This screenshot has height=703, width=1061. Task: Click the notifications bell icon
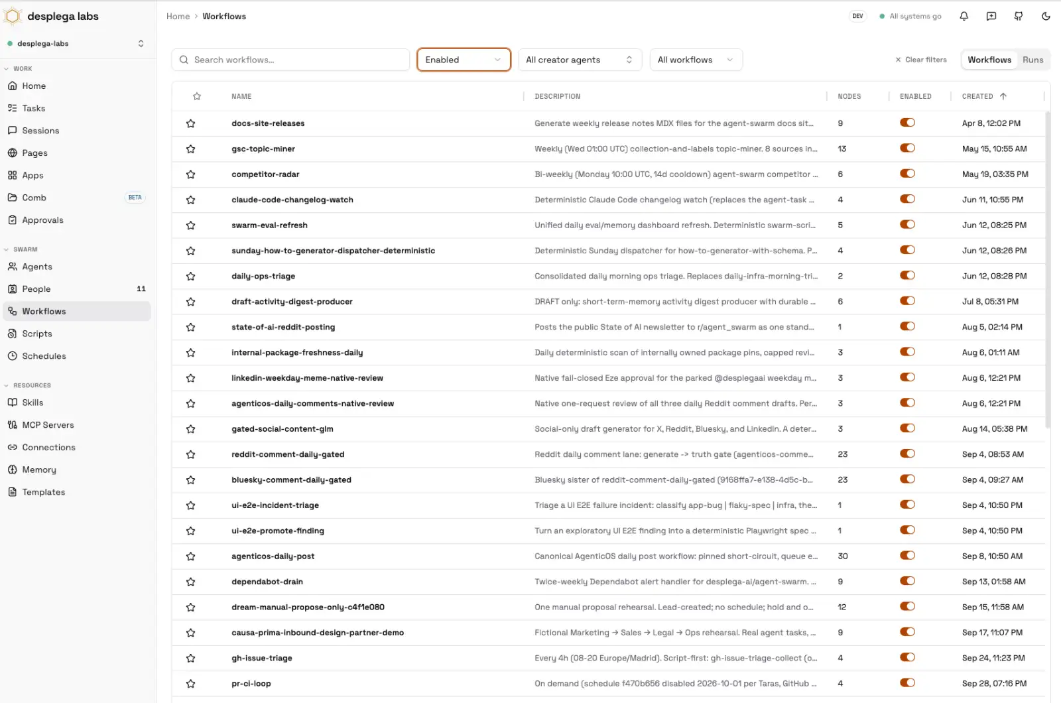point(964,17)
